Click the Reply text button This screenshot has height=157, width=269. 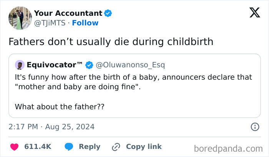(90, 147)
